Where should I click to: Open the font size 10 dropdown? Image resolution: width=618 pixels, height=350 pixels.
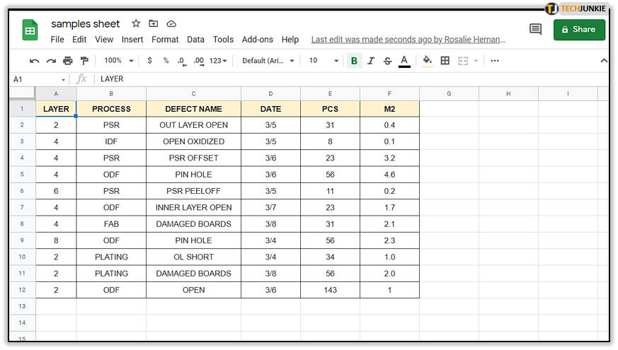[x=324, y=61]
